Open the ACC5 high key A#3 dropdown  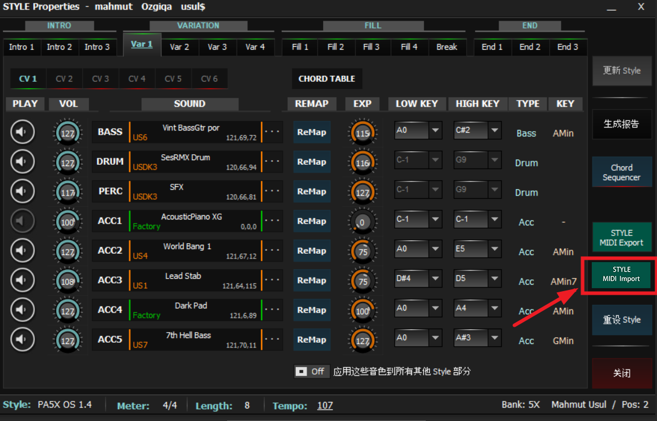pyautogui.click(x=495, y=338)
